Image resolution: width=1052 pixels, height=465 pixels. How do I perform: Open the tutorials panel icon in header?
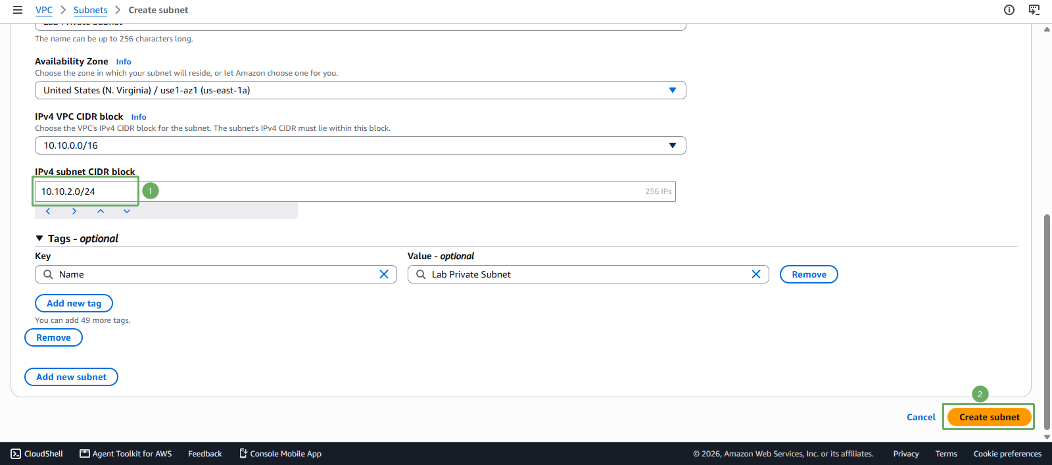[1034, 10]
